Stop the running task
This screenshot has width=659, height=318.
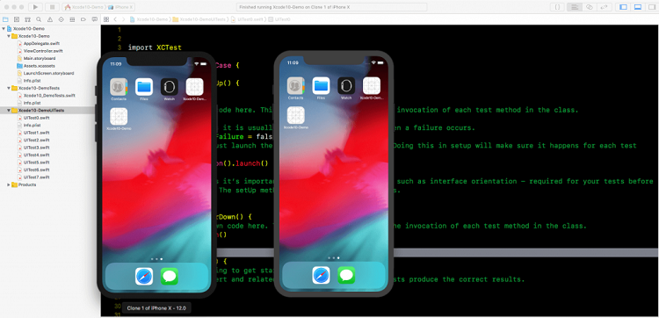tap(52, 7)
